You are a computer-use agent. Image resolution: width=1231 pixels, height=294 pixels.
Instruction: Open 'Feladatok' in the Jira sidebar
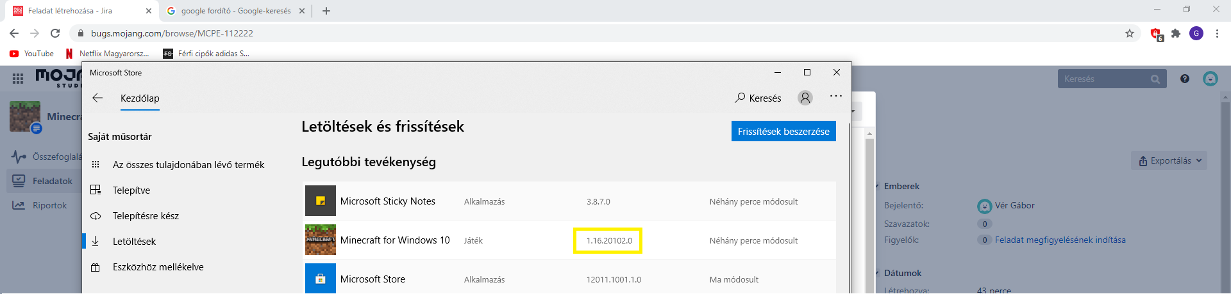pyautogui.click(x=44, y=181)
